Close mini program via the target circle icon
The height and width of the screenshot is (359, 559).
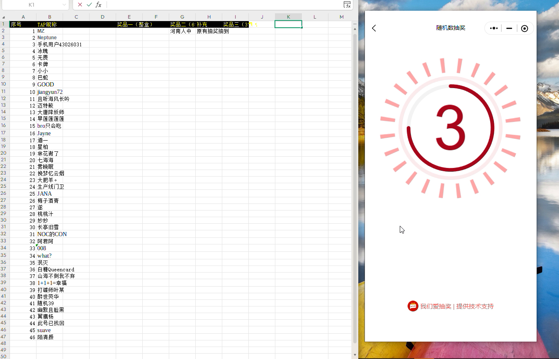[x=525, y=29]
